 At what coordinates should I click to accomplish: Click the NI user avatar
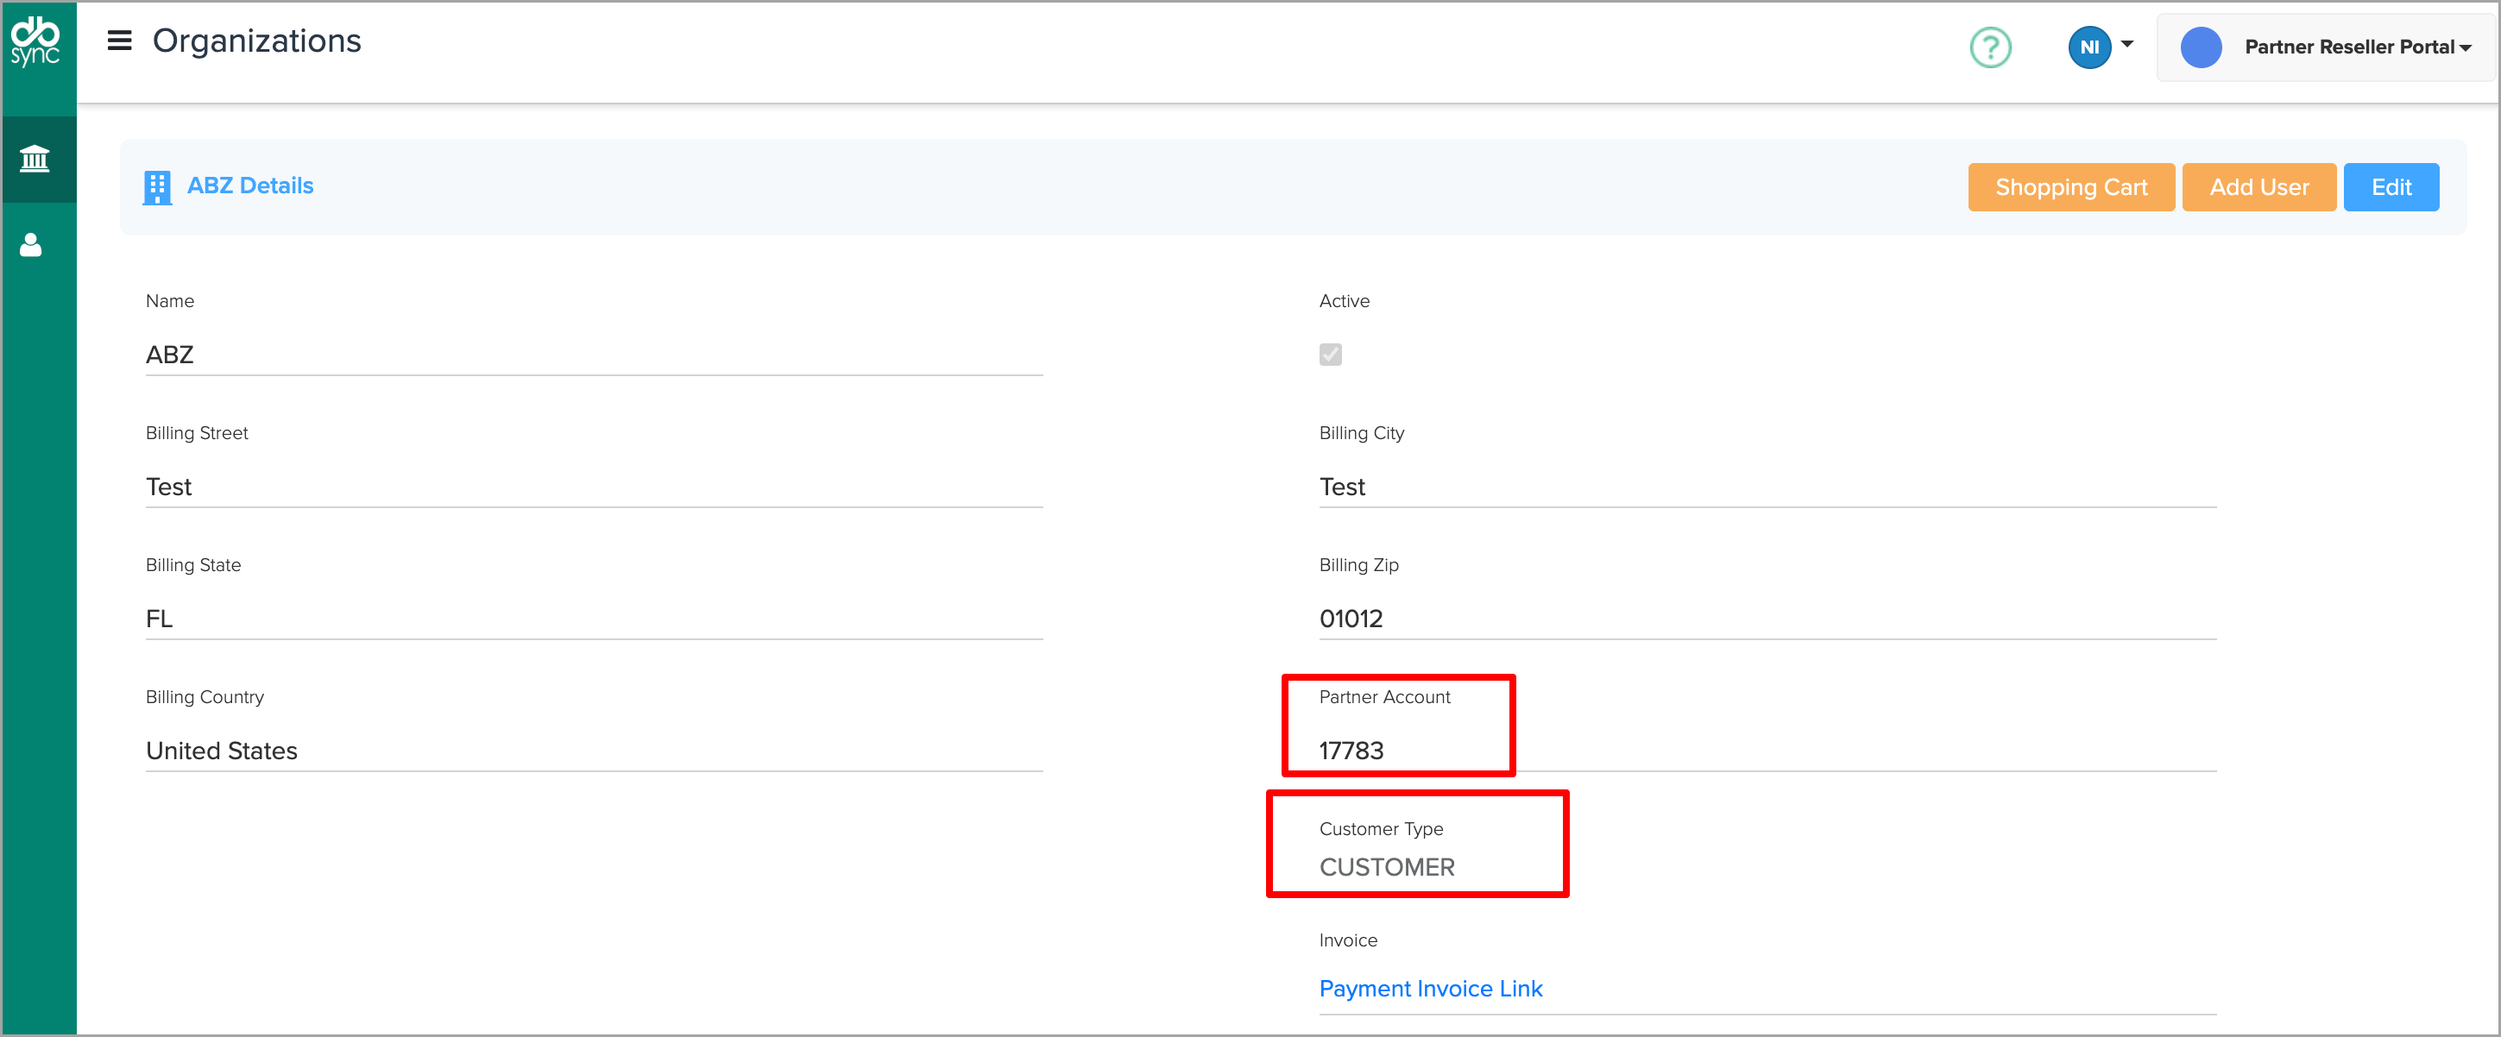tap(2088, 47)
